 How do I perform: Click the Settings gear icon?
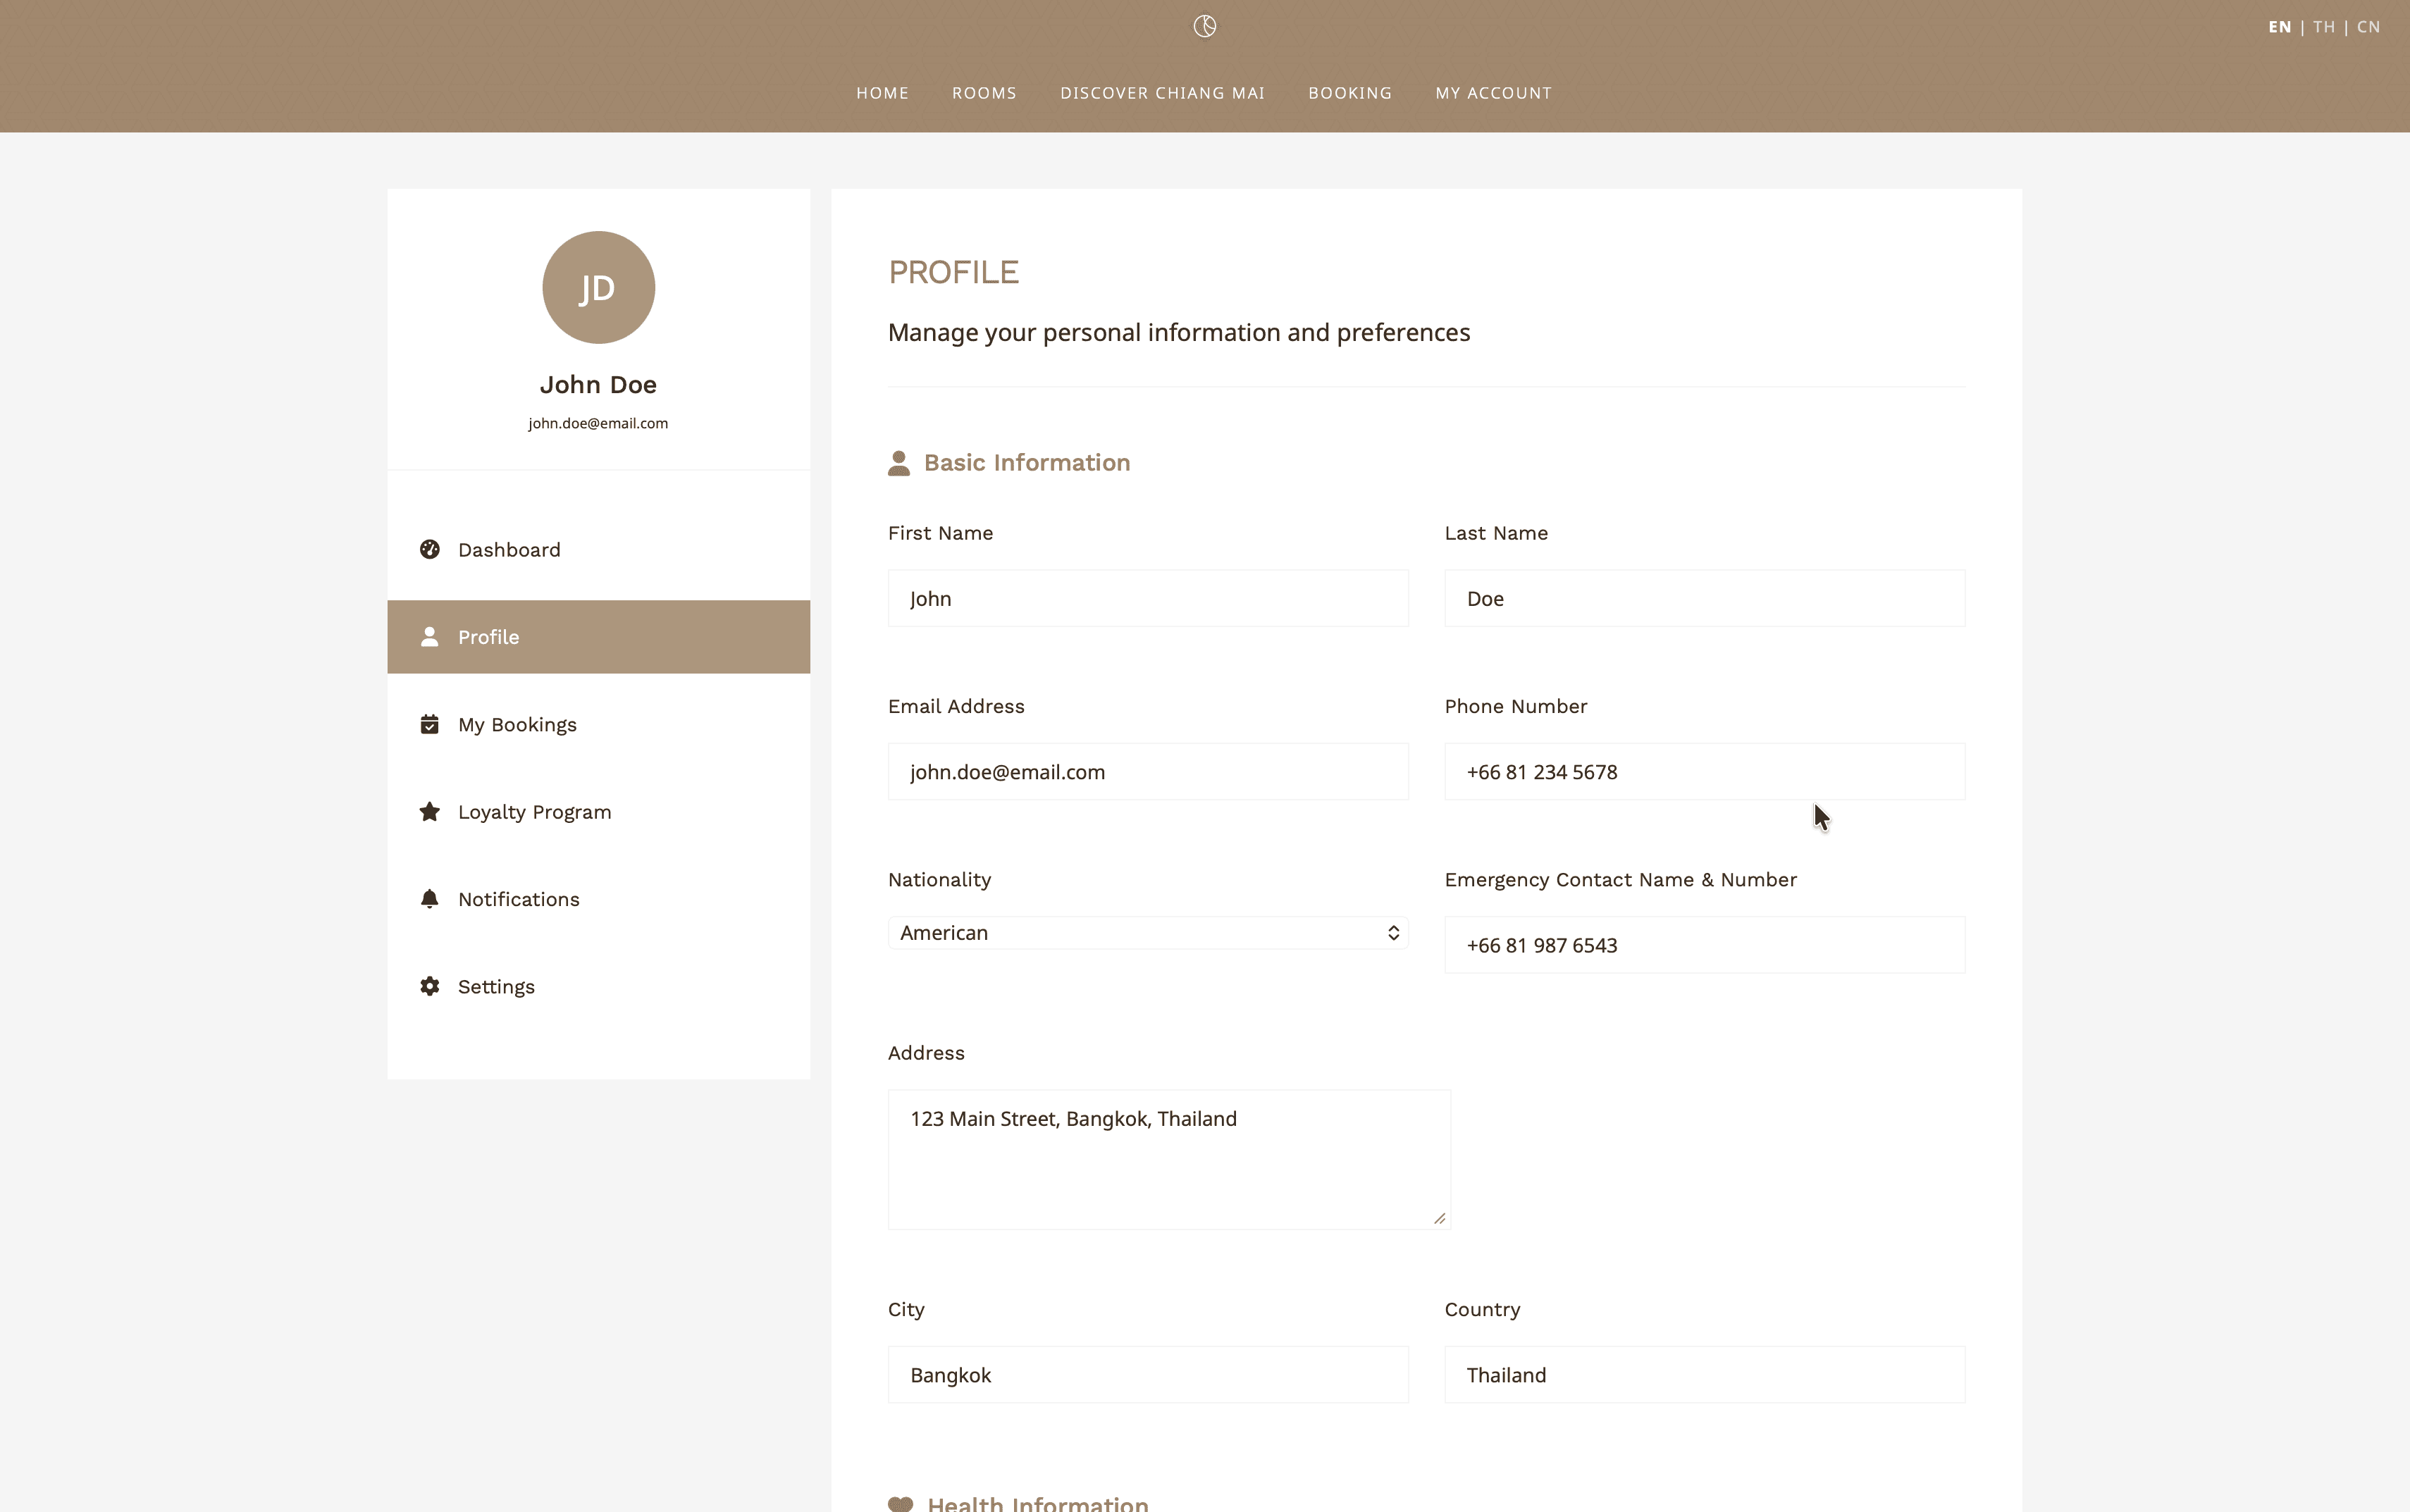[430, 986]
